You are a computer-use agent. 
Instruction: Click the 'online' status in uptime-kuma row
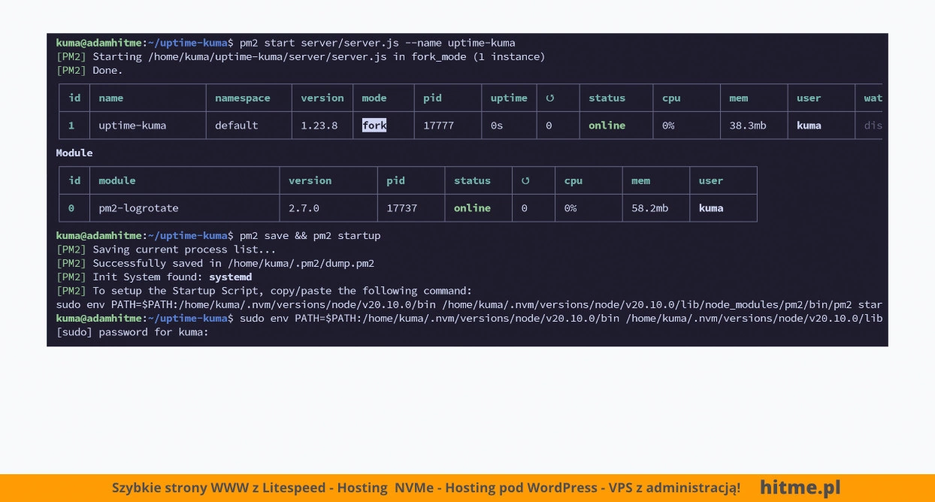click(607, 125)
